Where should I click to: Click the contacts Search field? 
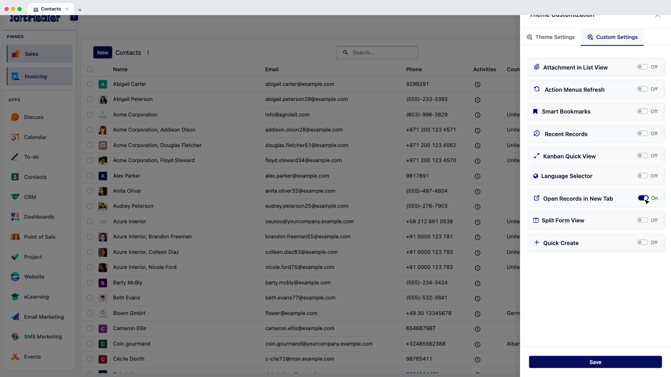[377, 53]
